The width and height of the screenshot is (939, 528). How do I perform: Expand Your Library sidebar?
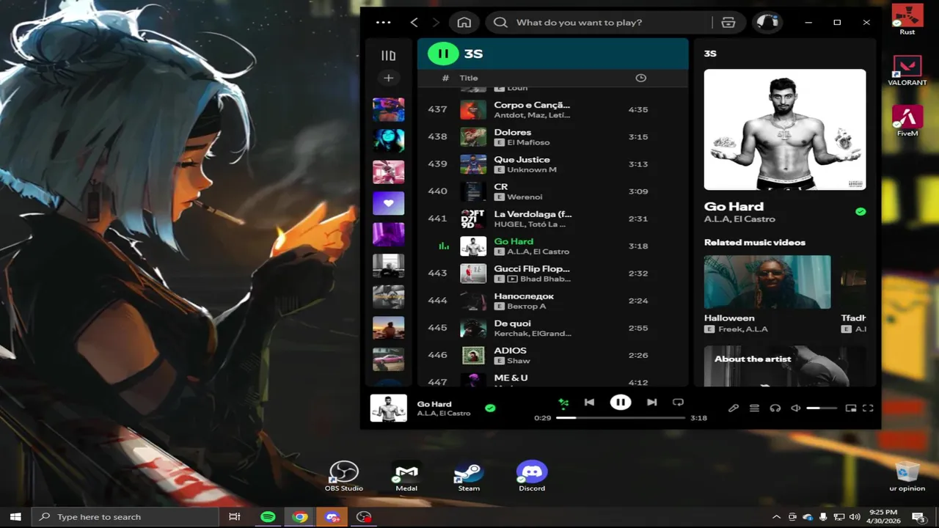(388, 55)
